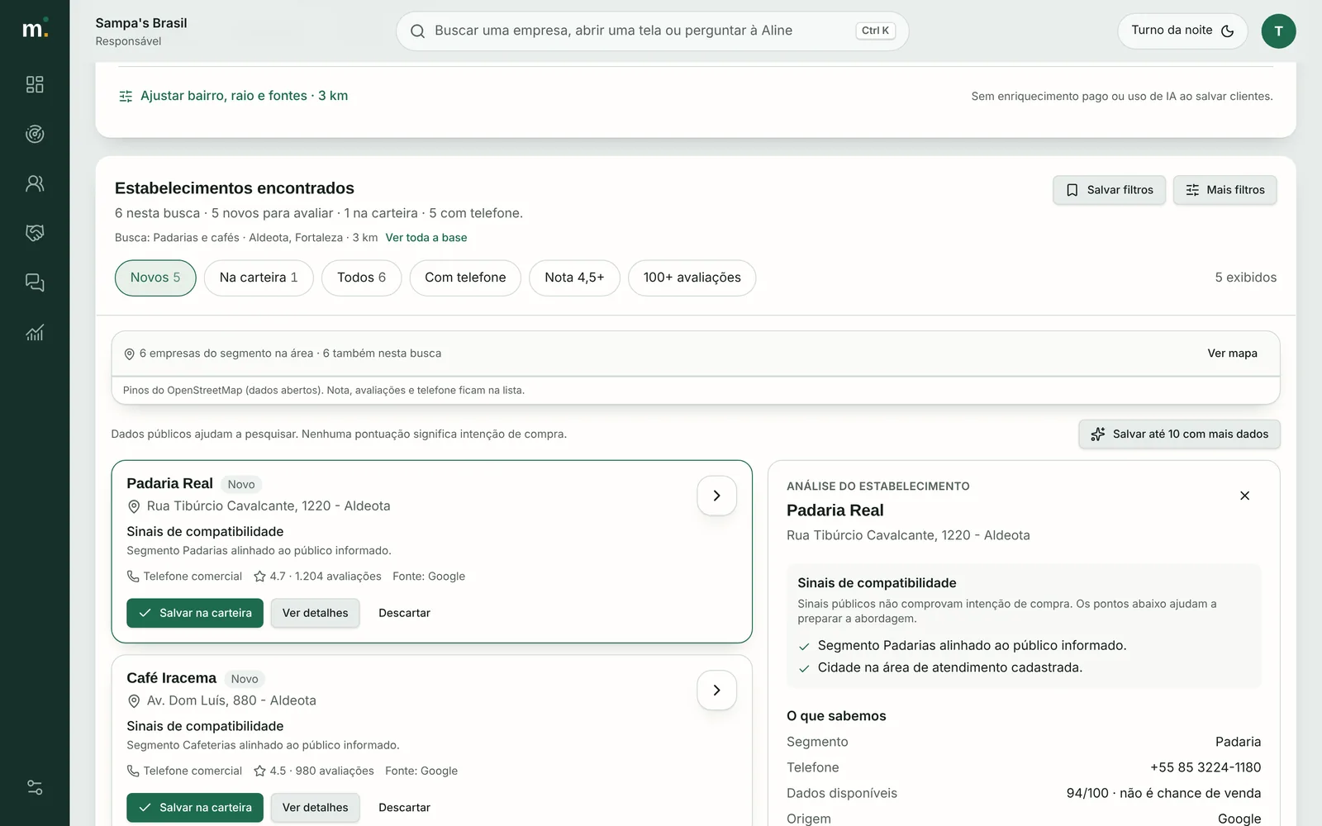Open Mais filtros options
1322x826 pixels.
pos(1225,190)
